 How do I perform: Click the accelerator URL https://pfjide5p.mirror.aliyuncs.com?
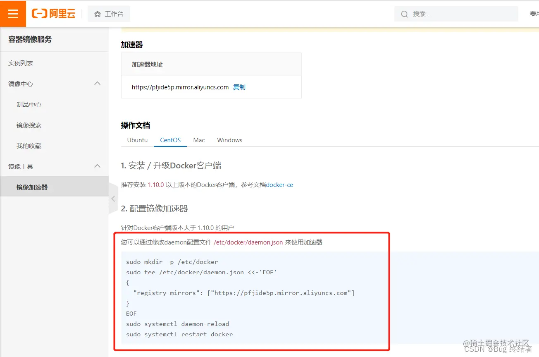click(x=180, y=87)
